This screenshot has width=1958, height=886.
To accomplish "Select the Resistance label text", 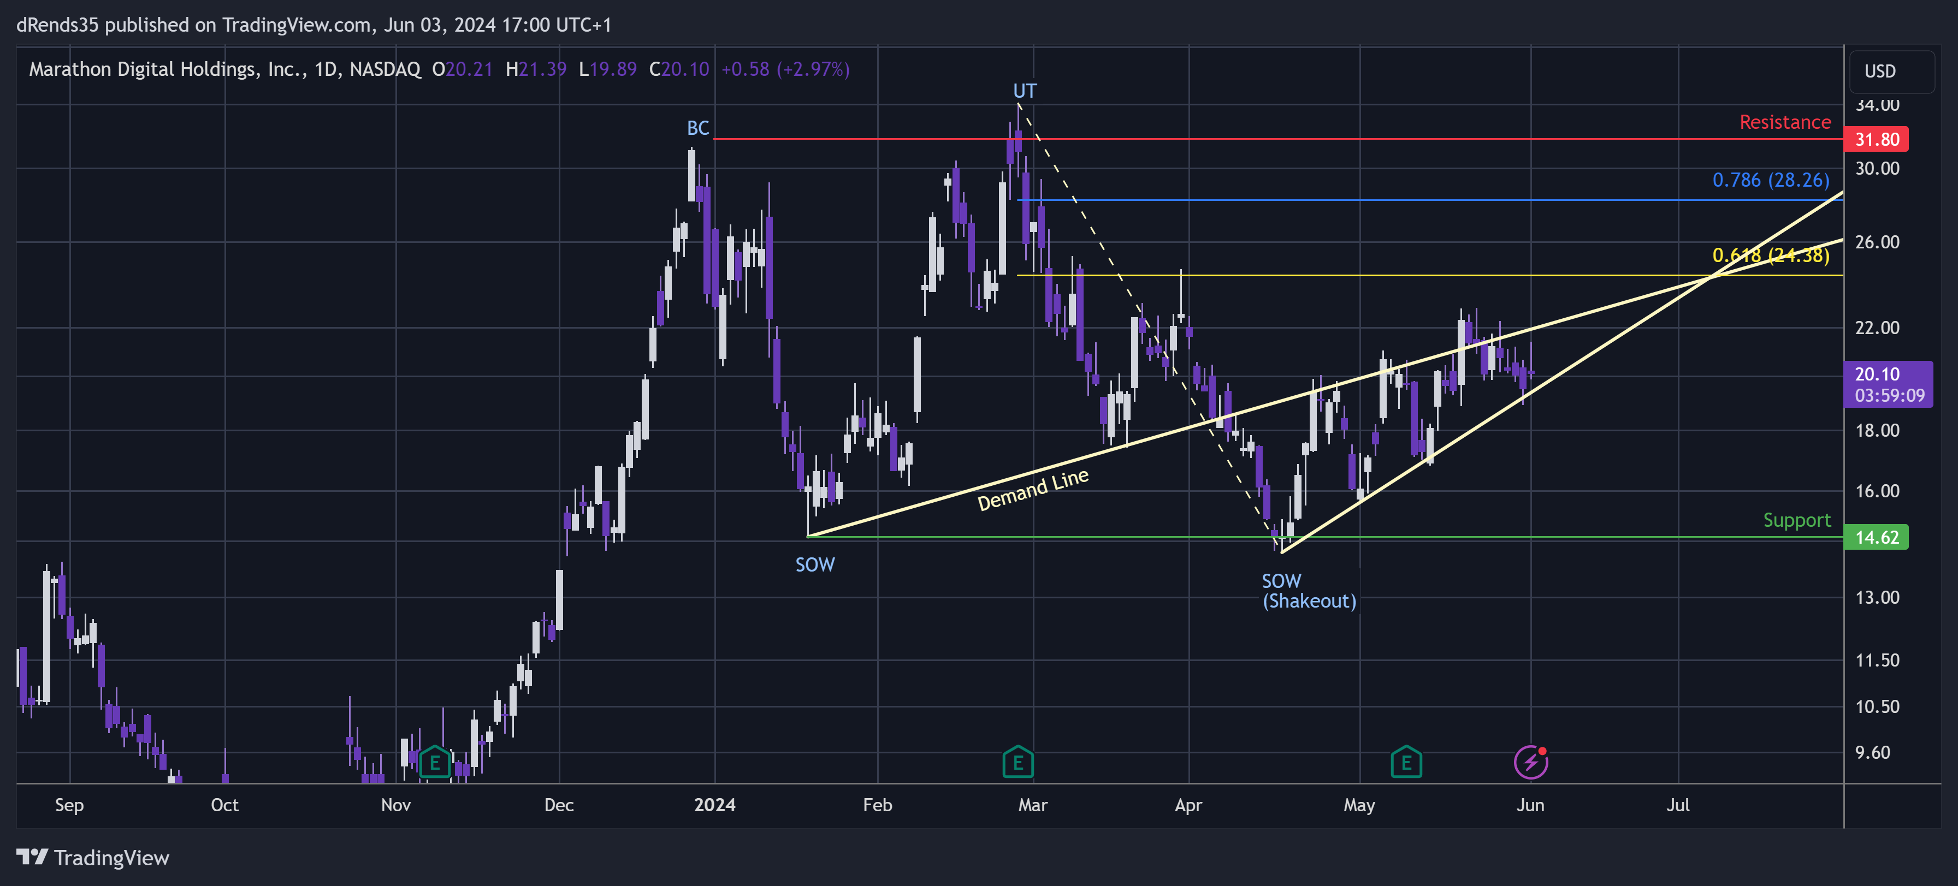I will click(x=1785, y=122).
